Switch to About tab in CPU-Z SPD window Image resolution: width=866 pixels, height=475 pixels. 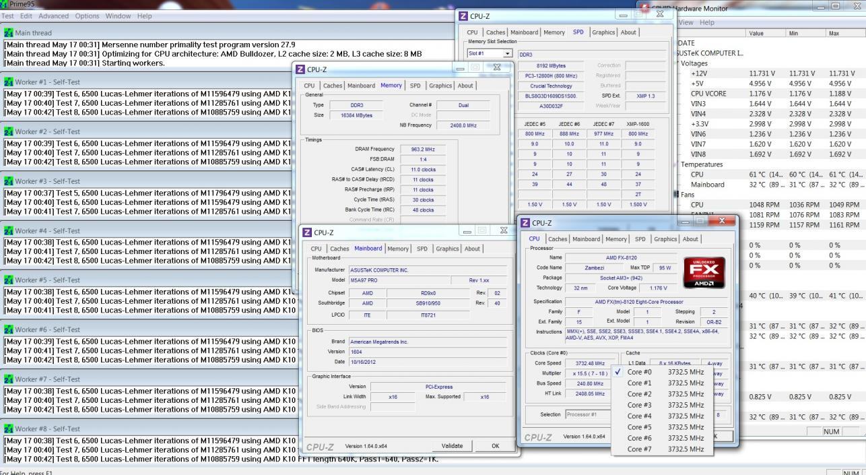(x=628, y=32)
